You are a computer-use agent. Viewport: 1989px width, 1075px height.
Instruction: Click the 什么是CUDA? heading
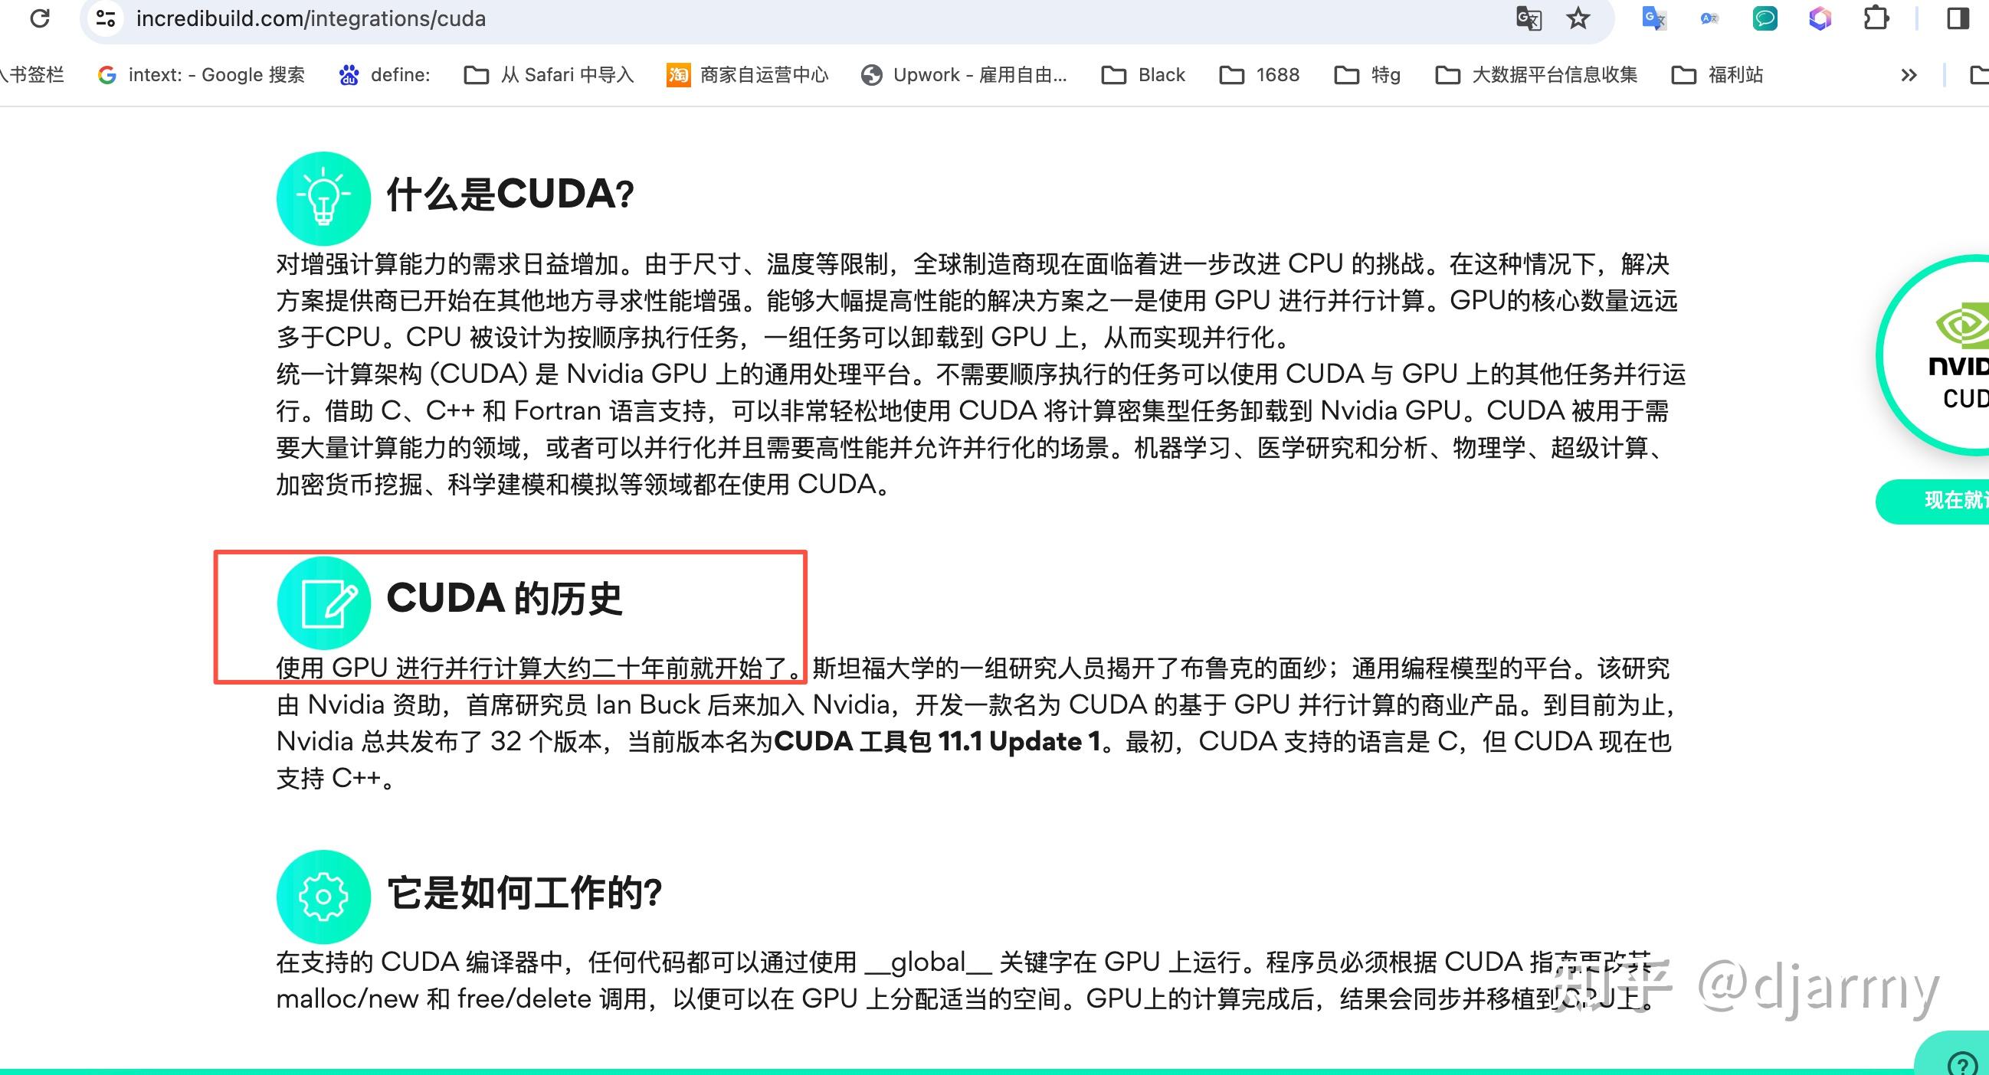pos(510,194)
